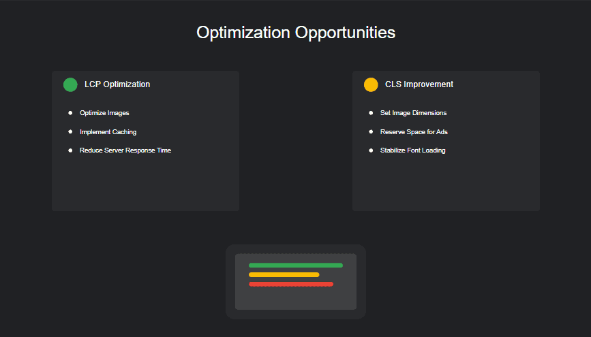The width and height of the screenshot is (591, 337).
Task: Click the LCP Optimization card heading
Action: pos(117,84)
